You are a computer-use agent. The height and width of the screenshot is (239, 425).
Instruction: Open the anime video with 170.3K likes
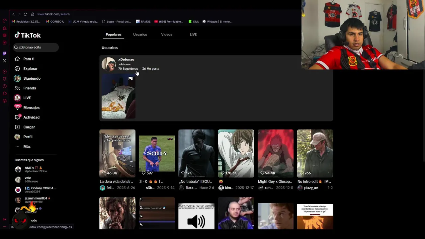236,153
